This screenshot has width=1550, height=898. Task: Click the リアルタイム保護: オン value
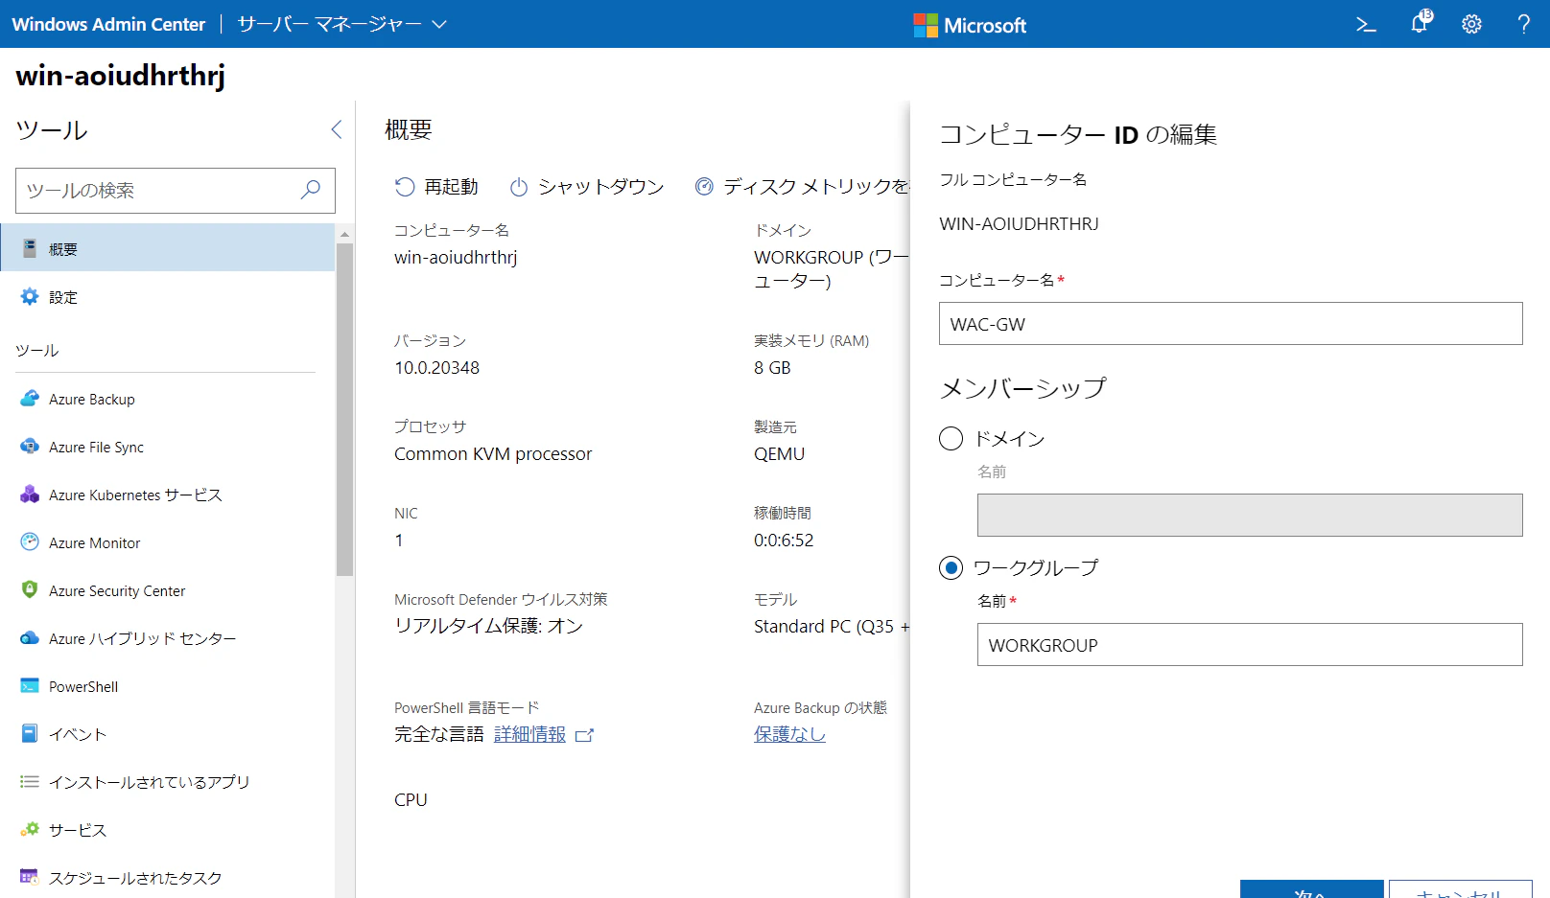488,626
